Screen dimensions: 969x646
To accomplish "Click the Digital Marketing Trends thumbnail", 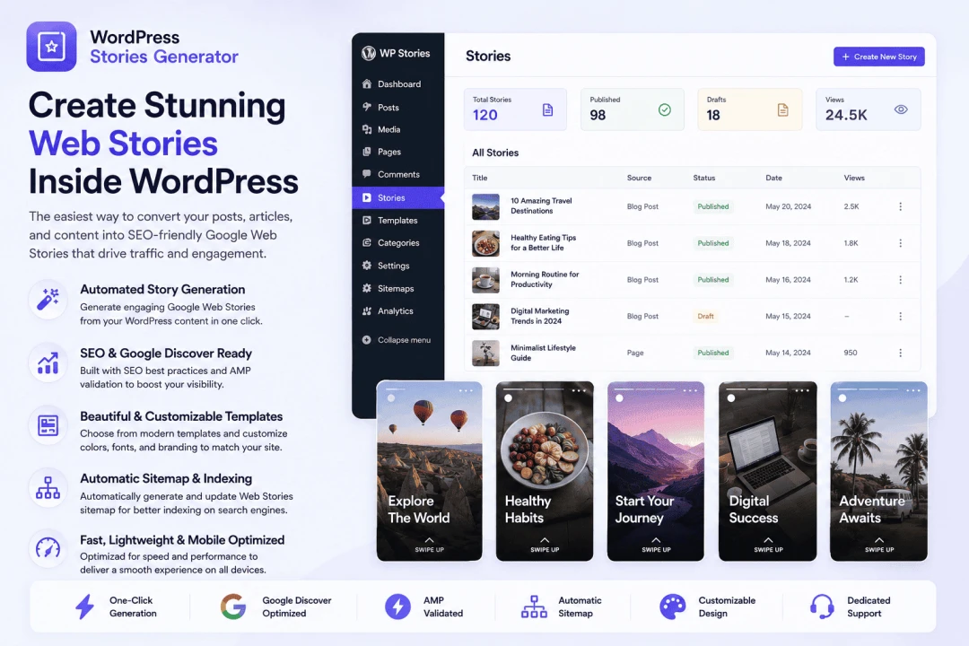I will click(485, 316).
